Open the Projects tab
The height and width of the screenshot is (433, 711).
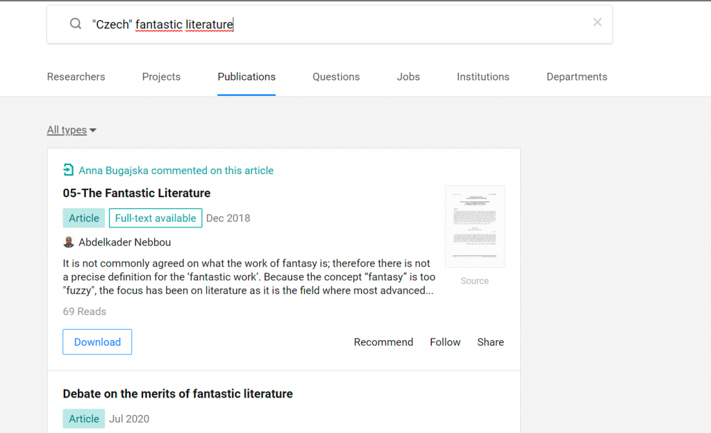tap(161, 77)
